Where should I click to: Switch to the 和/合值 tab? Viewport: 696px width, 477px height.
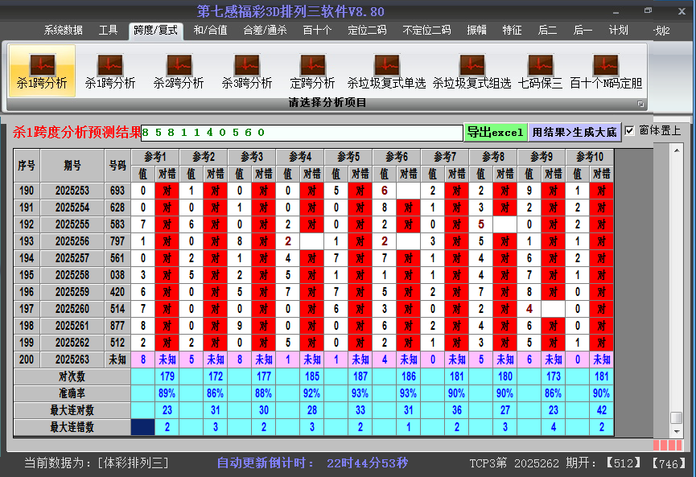(x=210, y=31)
